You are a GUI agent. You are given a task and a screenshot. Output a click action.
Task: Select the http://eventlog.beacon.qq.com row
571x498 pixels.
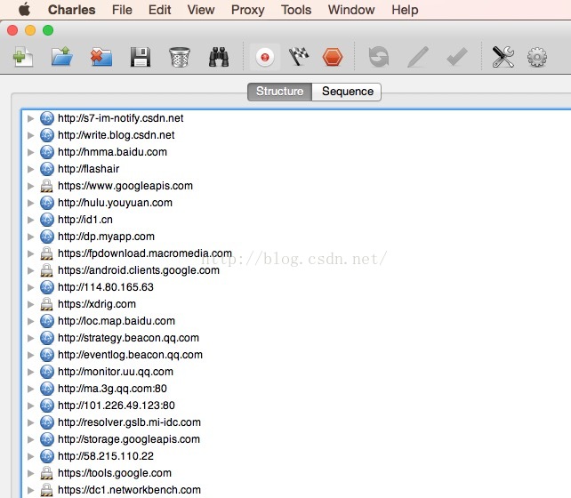tap(296, 356)
